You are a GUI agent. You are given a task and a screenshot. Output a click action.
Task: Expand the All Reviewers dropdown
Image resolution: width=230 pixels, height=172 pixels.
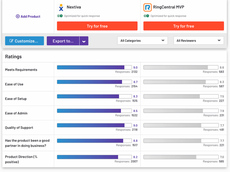[199, 40]
